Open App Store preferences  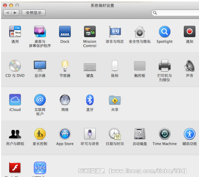tap(65, 134)
